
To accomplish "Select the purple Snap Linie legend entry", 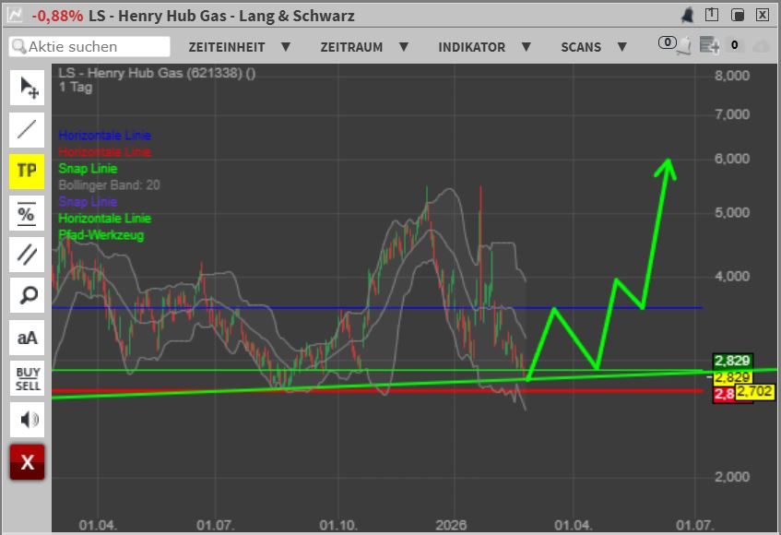I will pos(88,202).
